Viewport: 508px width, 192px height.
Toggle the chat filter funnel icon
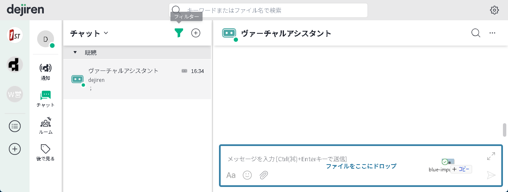179,33
